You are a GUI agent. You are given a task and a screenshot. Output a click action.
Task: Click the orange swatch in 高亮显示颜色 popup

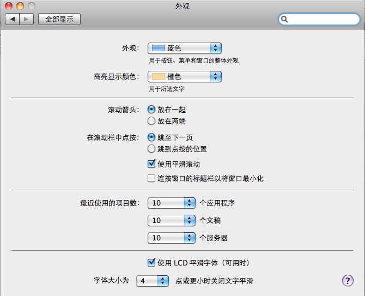point(159,76)
